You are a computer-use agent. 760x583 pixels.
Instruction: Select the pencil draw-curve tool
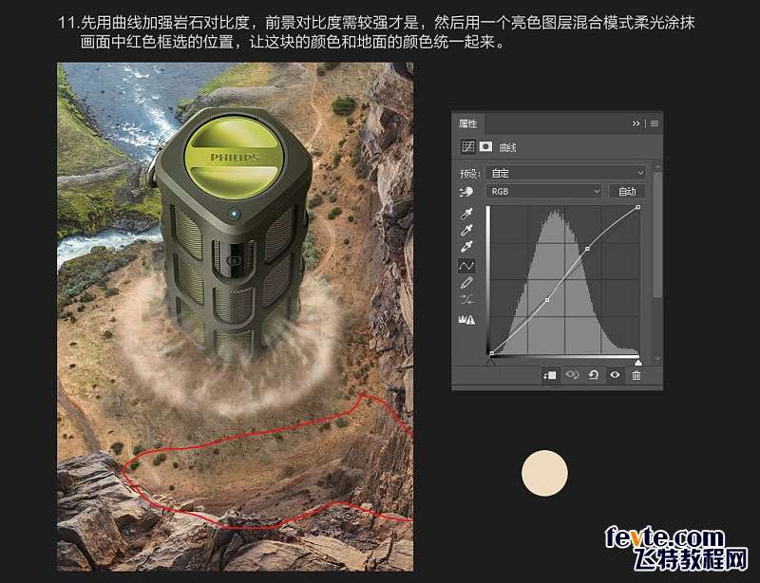click(x=466, y=283)
